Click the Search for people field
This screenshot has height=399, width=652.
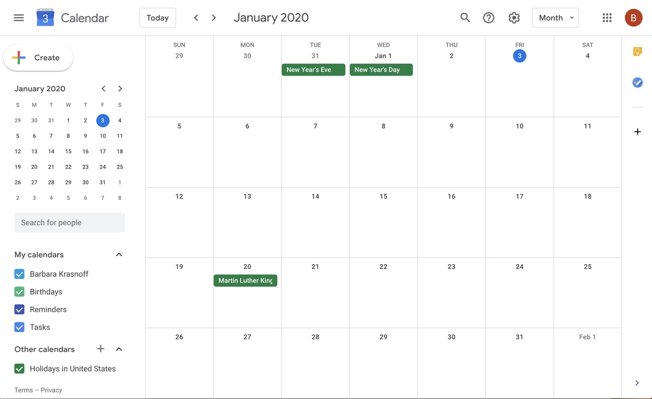(70, 222)
